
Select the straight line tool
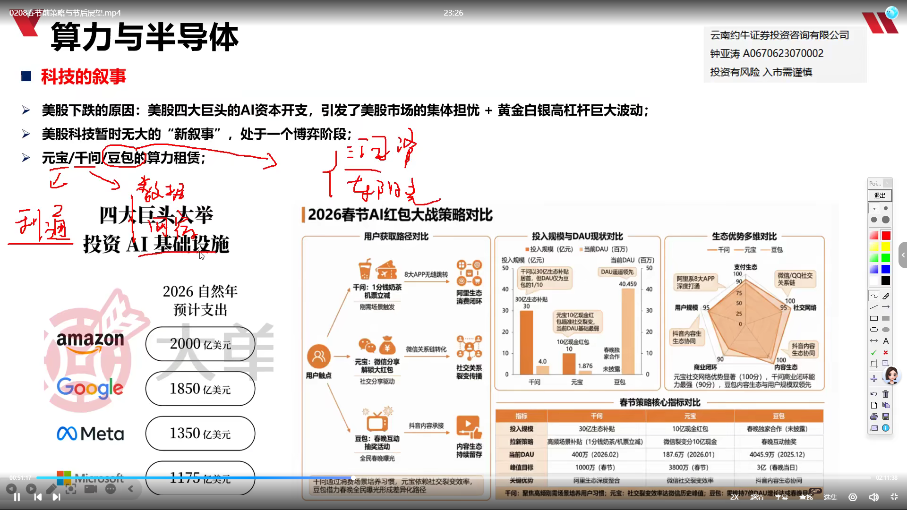coord(874,307)
